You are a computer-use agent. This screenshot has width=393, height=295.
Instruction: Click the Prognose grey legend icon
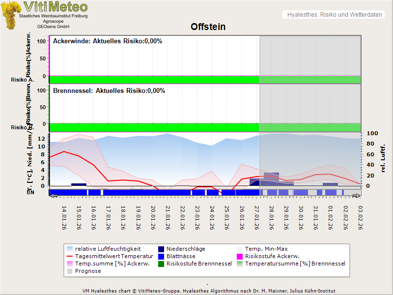coord(69,271)
